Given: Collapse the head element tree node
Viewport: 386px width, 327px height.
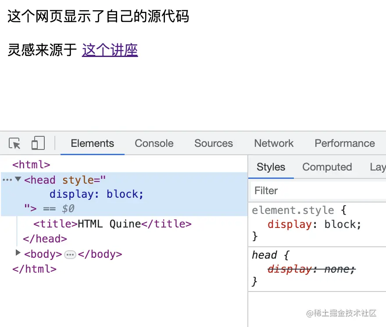Looking at the screenshot, I should click(18, 179).
